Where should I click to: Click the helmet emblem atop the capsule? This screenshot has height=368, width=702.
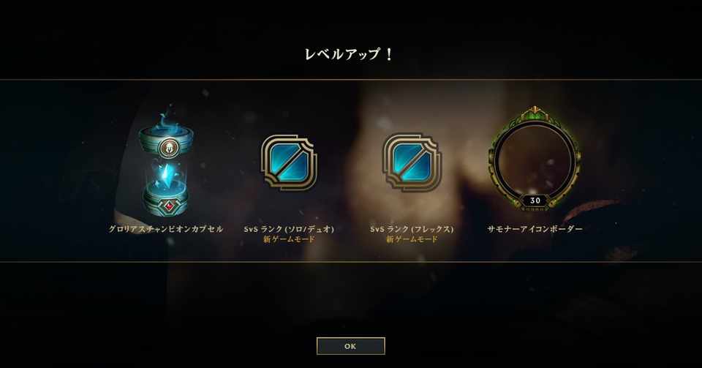coord(168,147)
